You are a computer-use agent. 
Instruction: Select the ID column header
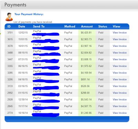click(x=9, y=26)
